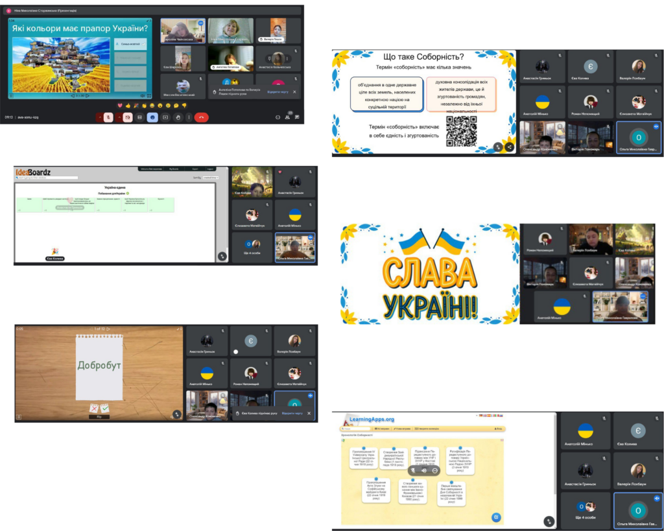
Task: Send the crying face reaction
Action: click(x=168, y=106)
